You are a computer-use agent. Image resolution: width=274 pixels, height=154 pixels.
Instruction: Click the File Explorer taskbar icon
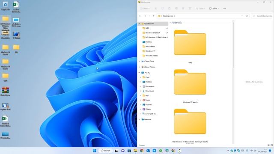click(x=135, y=151)
